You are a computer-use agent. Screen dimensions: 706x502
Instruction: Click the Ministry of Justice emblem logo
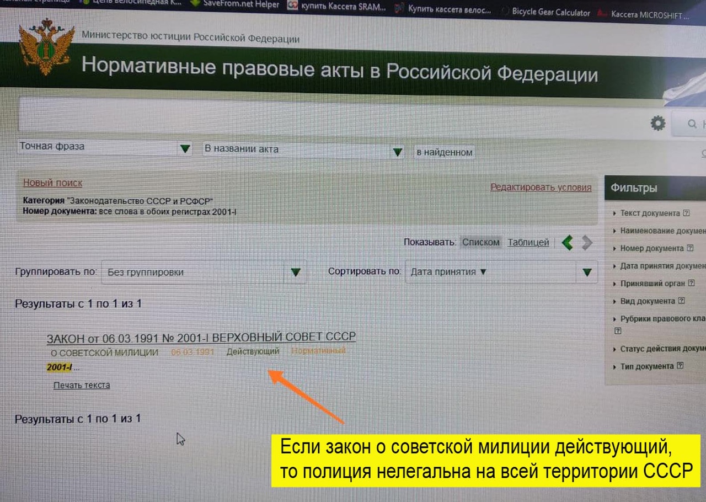point(46,47)
